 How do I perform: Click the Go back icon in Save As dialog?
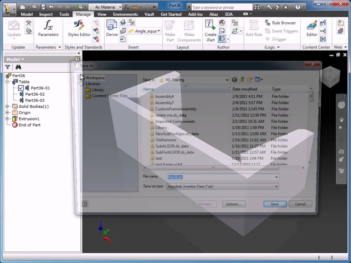(234, 80)
